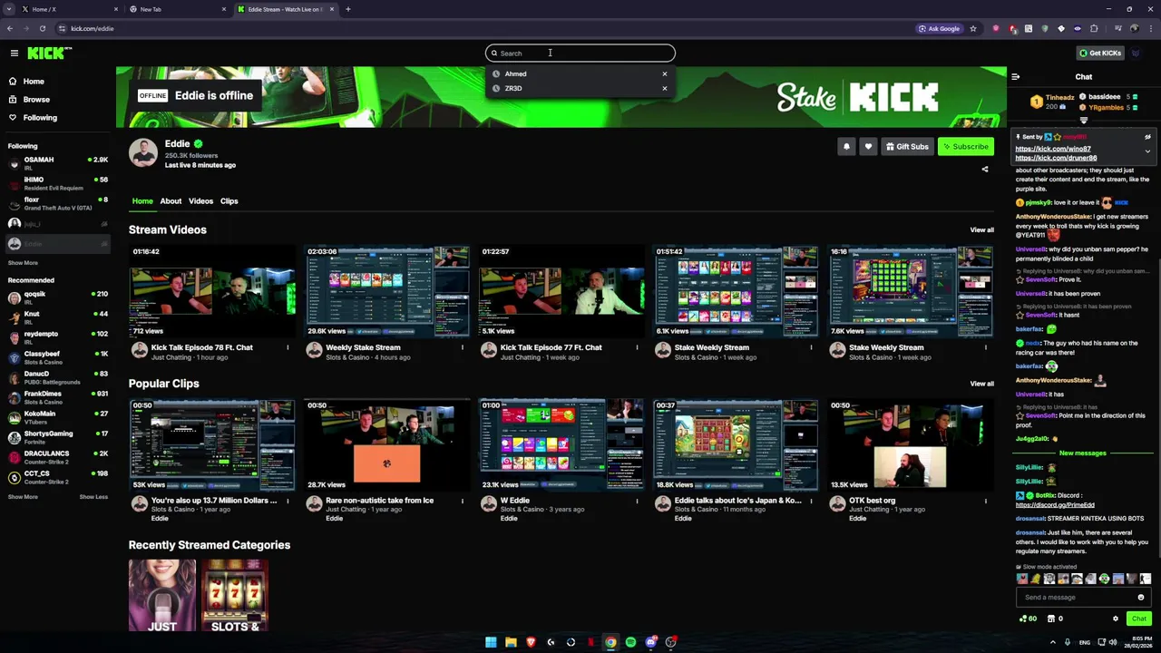This screenshot has height=653, width=1161.
Task: Open the emoji picker in chat
Action: 1141,597
